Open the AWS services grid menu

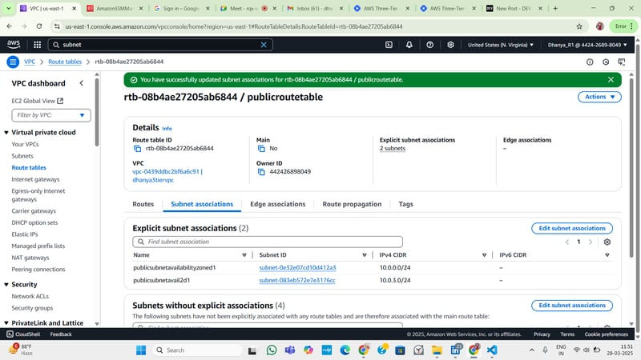click(37, 45)
